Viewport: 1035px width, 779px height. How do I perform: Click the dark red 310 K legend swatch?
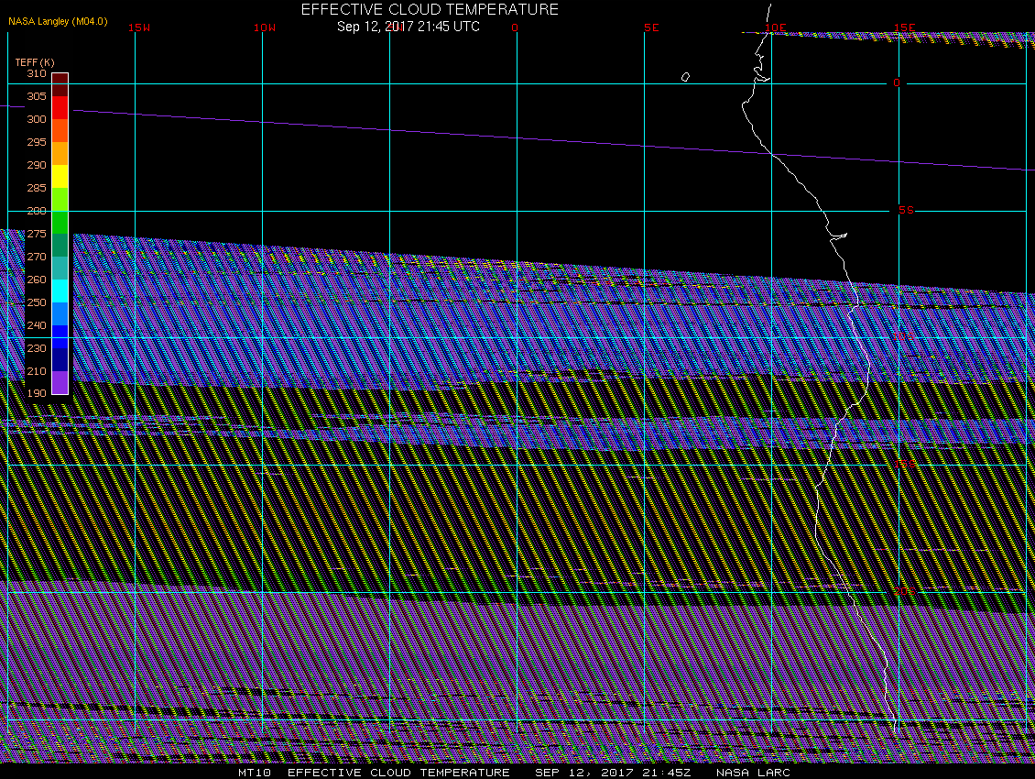click(x=60, y=79)
